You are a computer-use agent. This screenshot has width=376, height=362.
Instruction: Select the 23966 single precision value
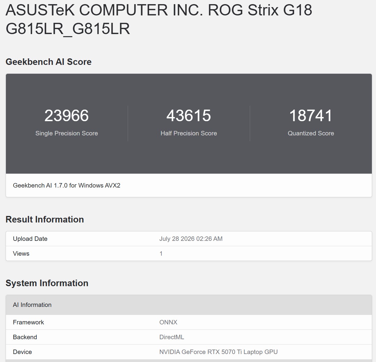click(x=67, y=116)
